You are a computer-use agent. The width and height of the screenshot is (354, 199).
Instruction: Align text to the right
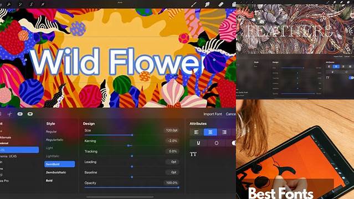coord(224,132)
